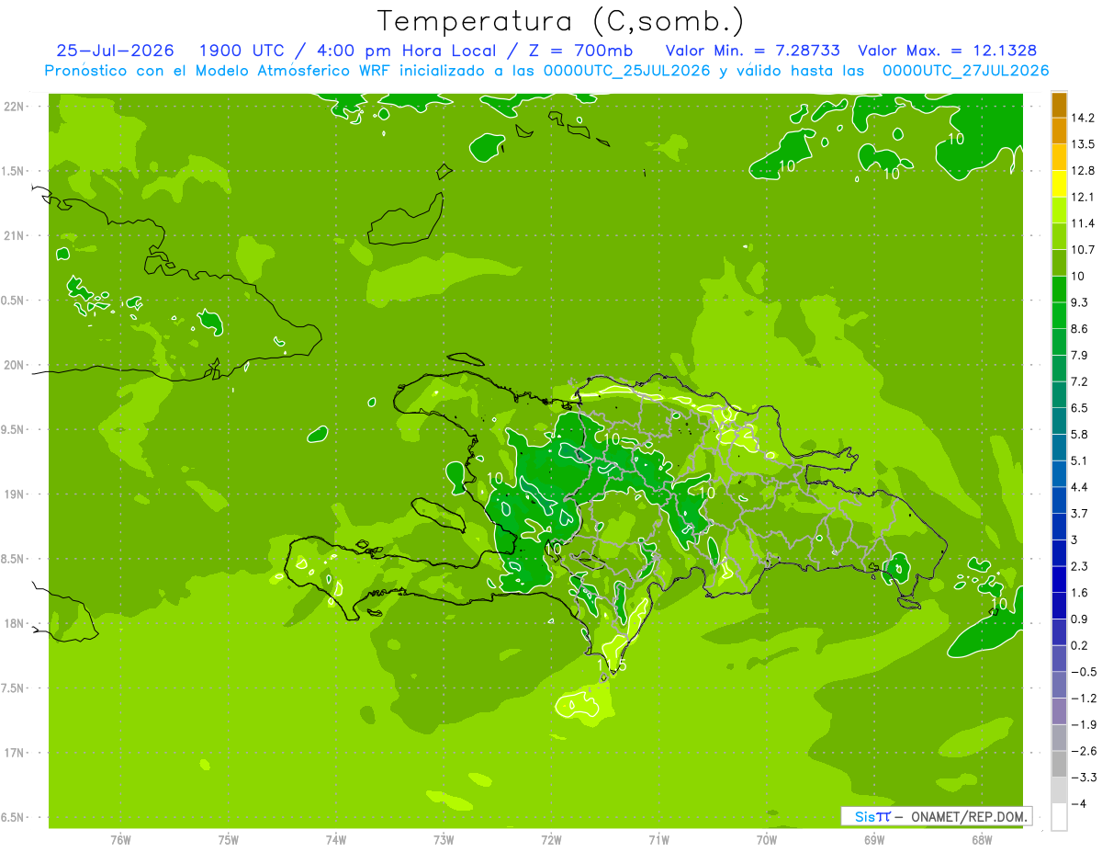This screenshot has width=1102, height=852.
Task: Click the "-3.3" colorbar value
Action: click(x=1083, y=778)
